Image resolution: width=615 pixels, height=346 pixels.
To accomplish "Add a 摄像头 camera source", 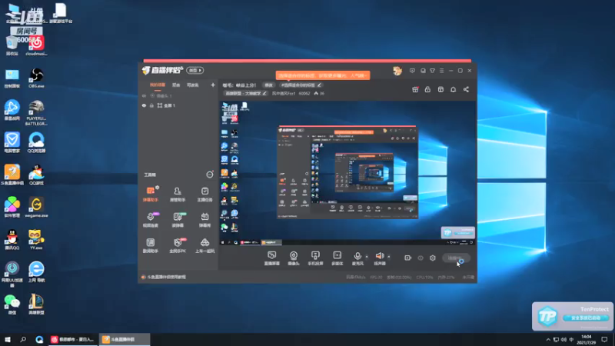I will click(x=294, y=258).
